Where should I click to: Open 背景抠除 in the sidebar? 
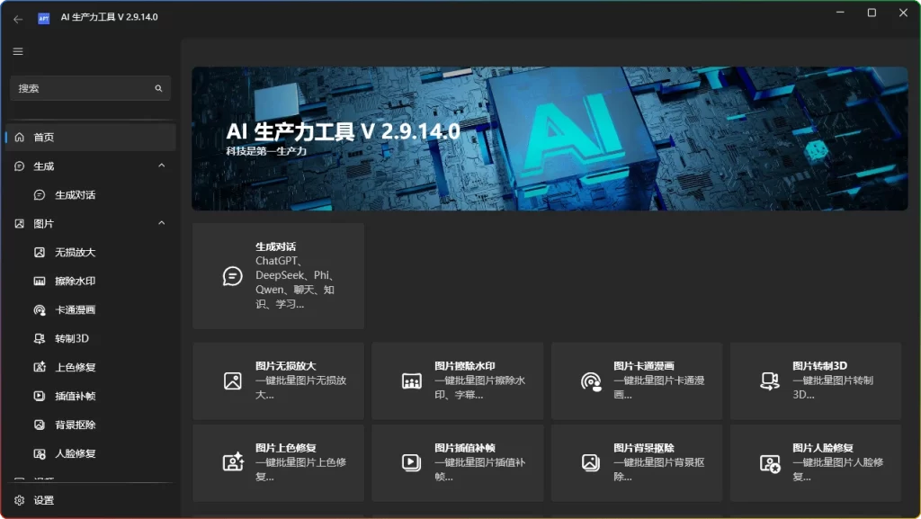click(91, 425)
